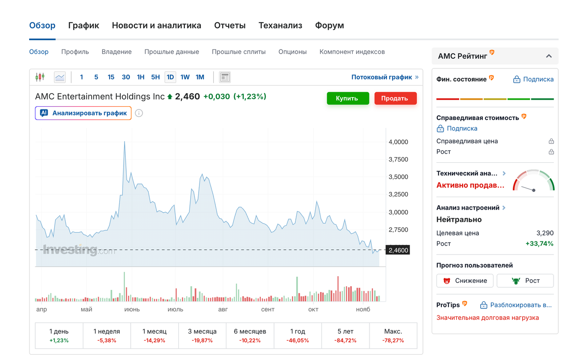Select 1D chart interval

click(x=170, y=77)
